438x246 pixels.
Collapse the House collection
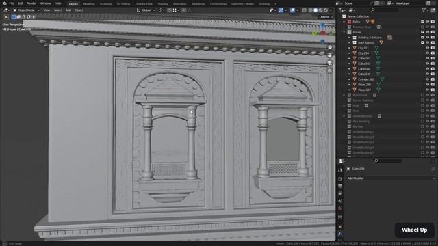point(344,32)
